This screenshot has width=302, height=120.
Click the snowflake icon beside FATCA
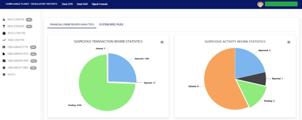point(4,75)
